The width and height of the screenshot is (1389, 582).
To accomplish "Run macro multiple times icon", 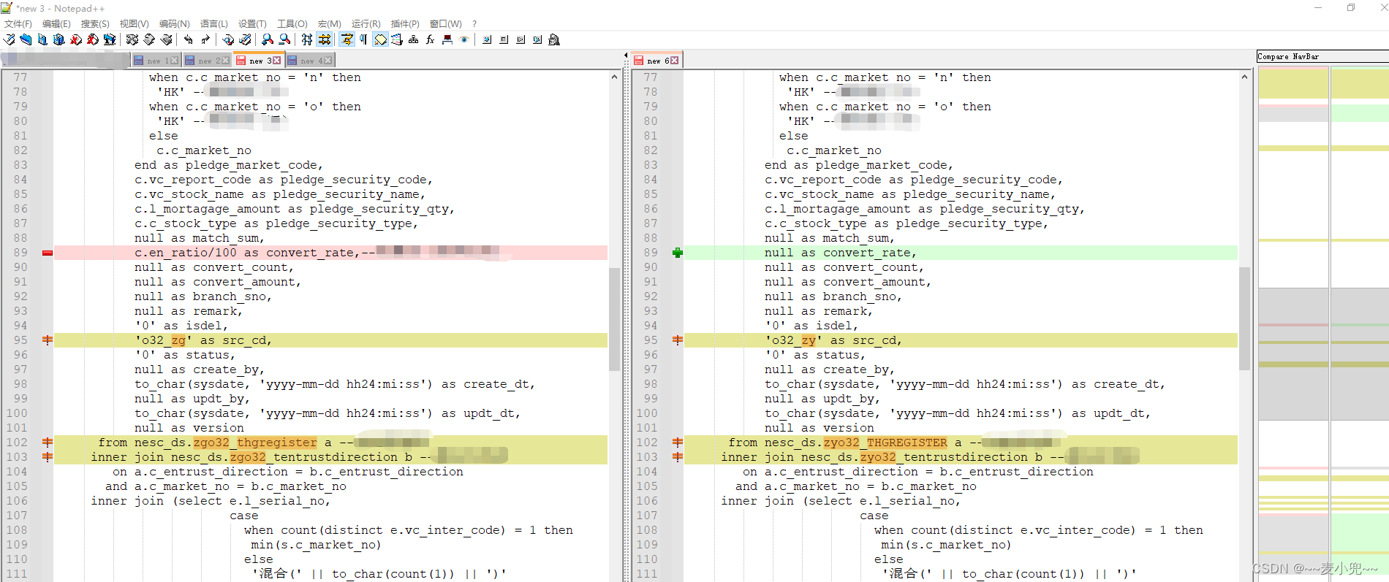I will [x=537, y=39].
